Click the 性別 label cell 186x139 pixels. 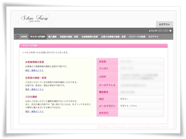107,99
